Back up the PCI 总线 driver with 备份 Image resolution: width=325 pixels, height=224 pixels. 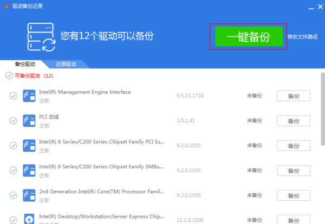pyautogui.click(x=294, y=121)
